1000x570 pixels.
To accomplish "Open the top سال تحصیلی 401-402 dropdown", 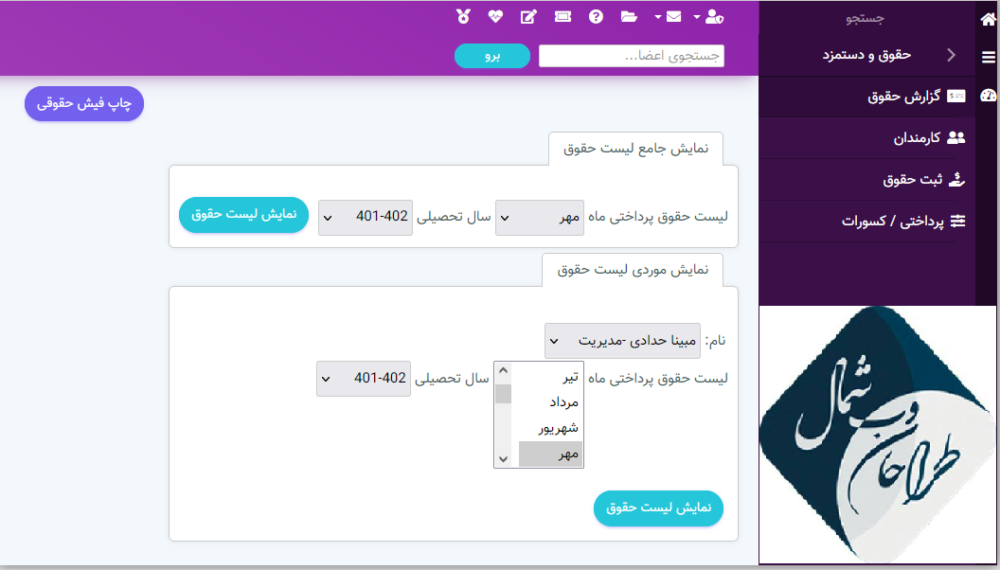I will pos(366,216).
